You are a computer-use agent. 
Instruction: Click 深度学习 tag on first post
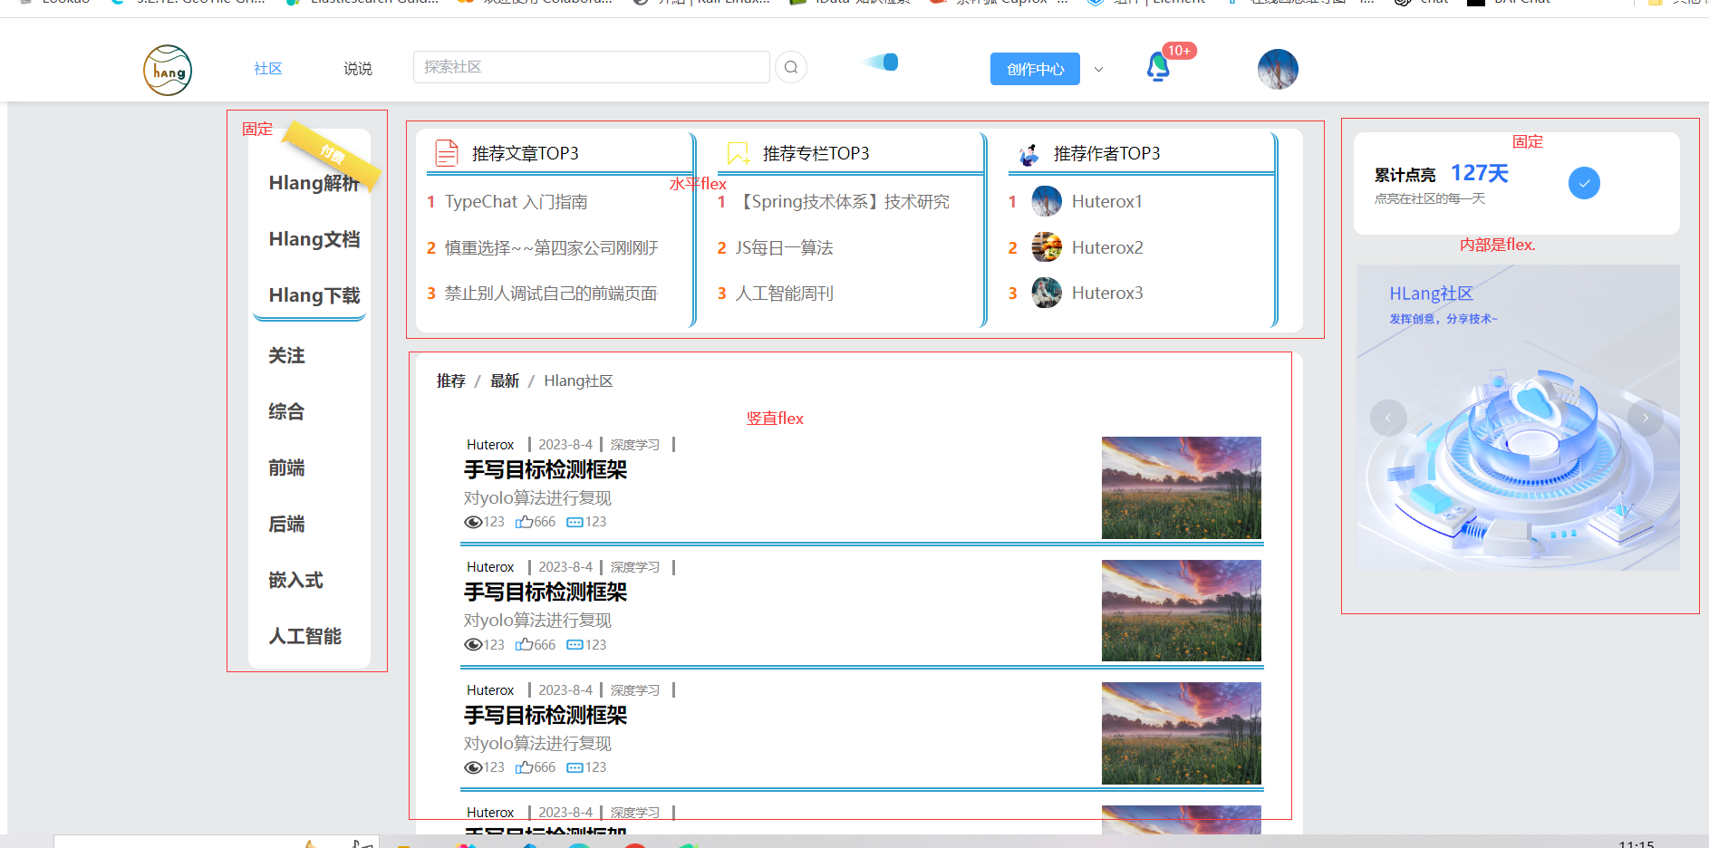pos(635,445)
